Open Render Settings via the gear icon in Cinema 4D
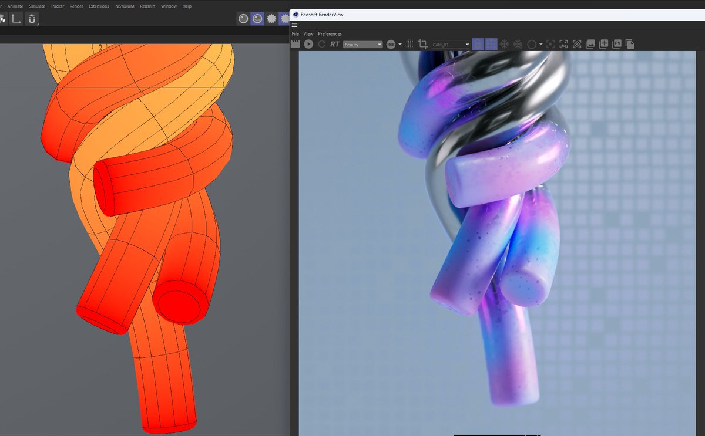The width and height of the screenshot is (705, 436). (x=271, y=18)
